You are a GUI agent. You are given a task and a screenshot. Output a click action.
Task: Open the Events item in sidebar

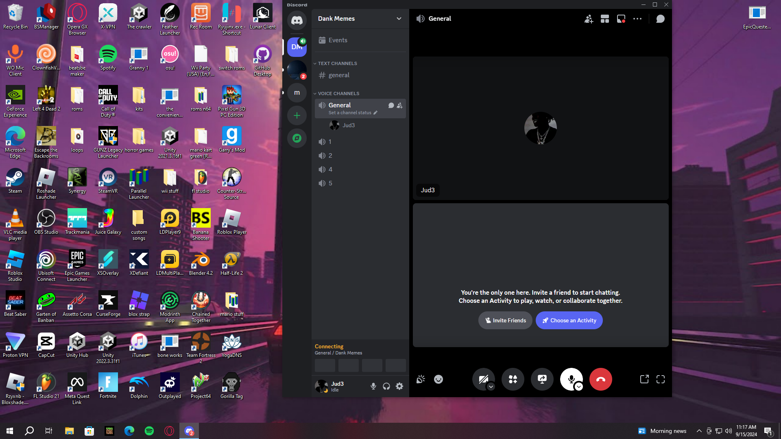[x=338, y=40]
